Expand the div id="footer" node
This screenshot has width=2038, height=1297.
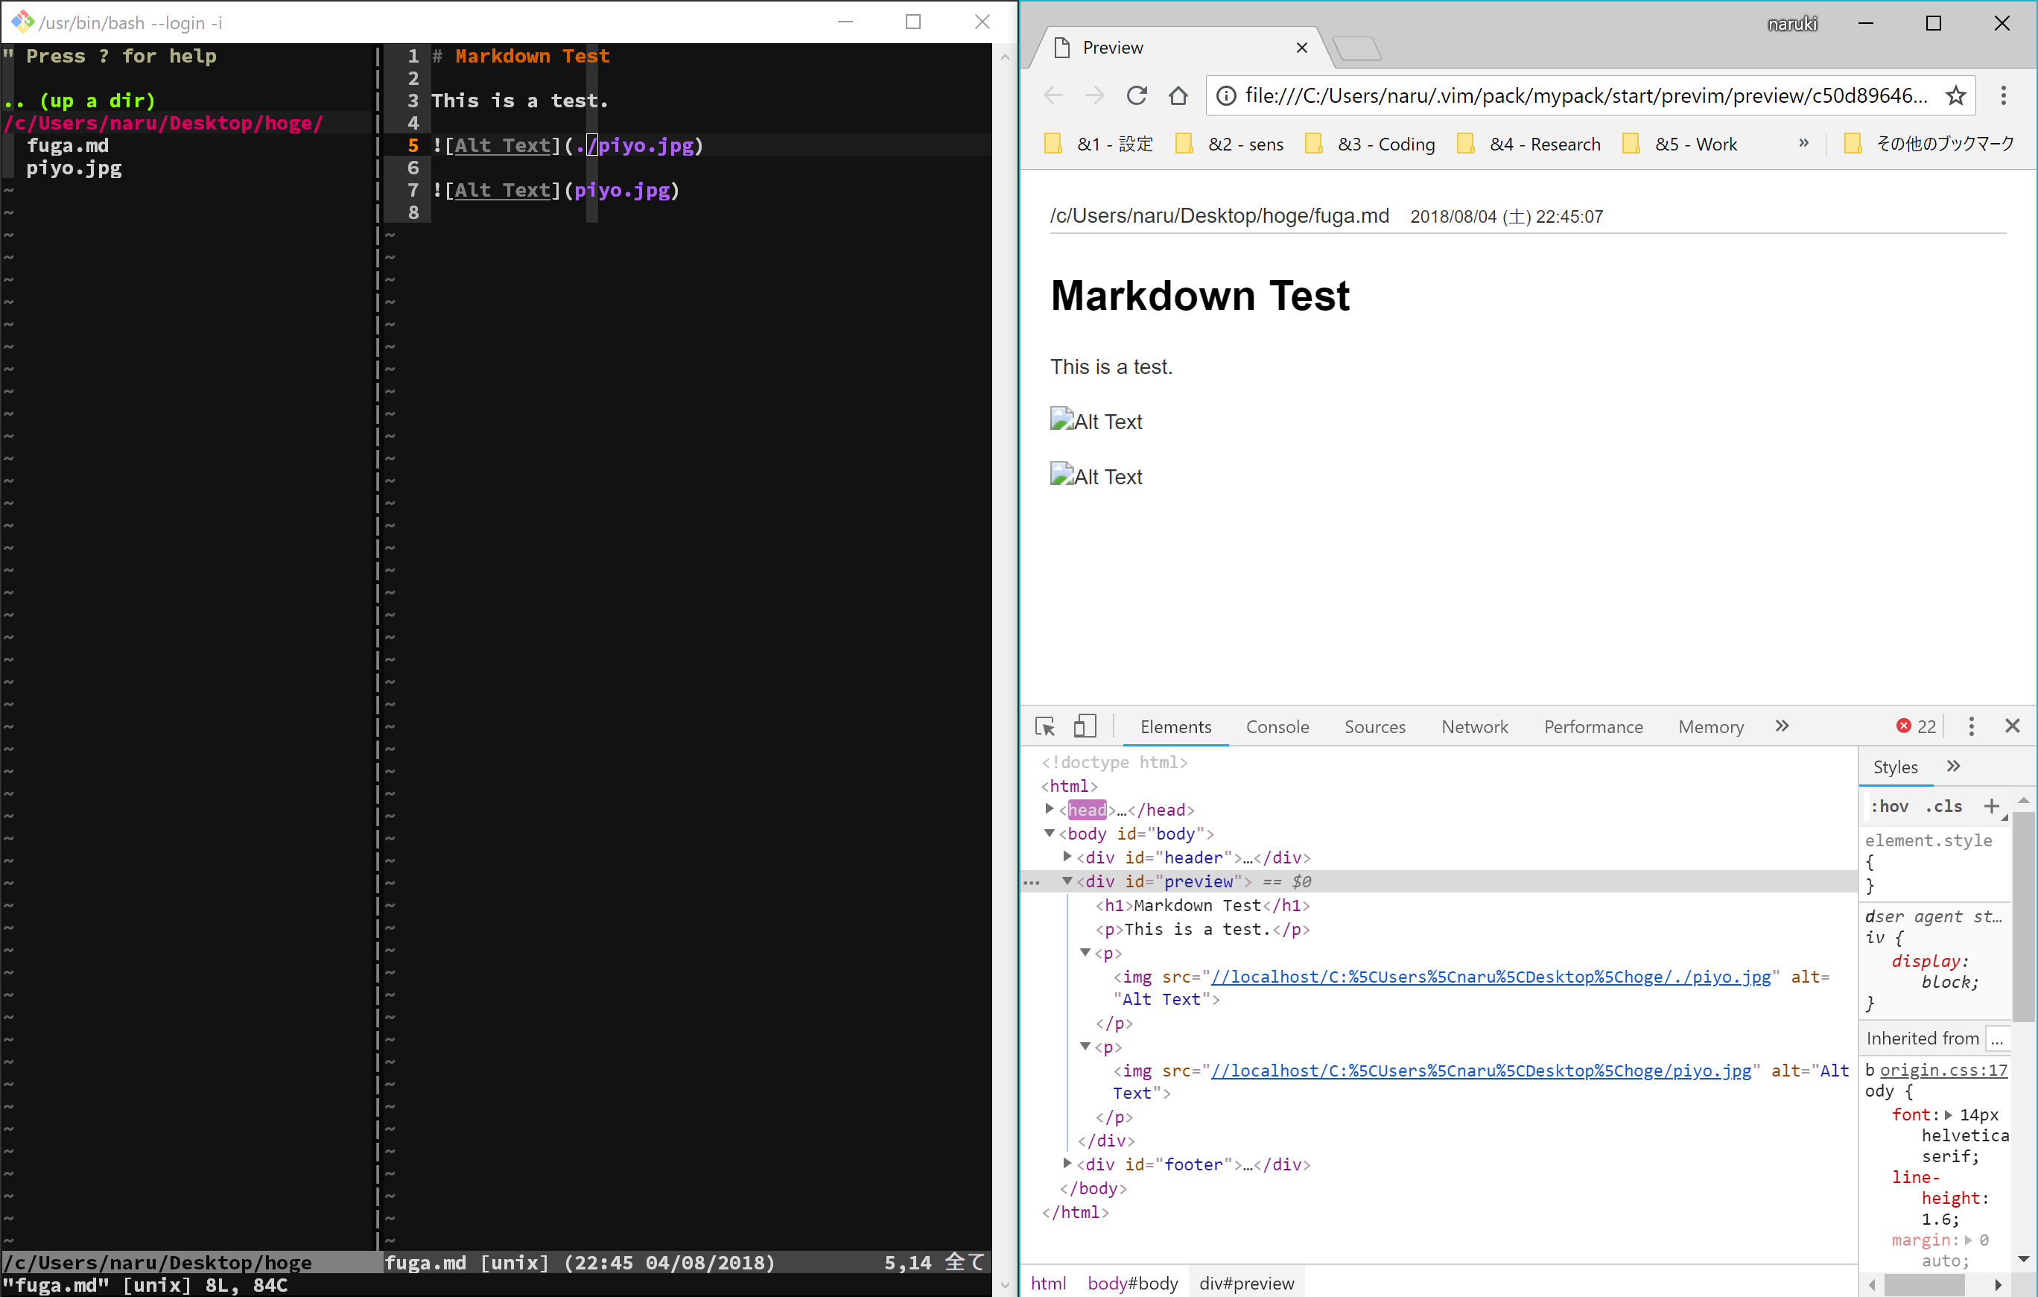click(1067, 1163)
